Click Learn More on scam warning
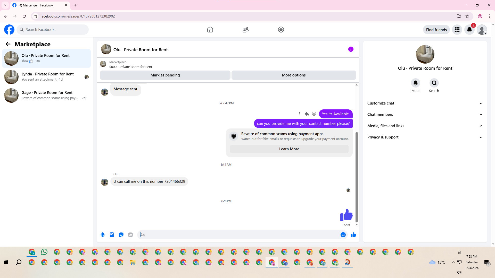495x278 pixels. (289, 149)
